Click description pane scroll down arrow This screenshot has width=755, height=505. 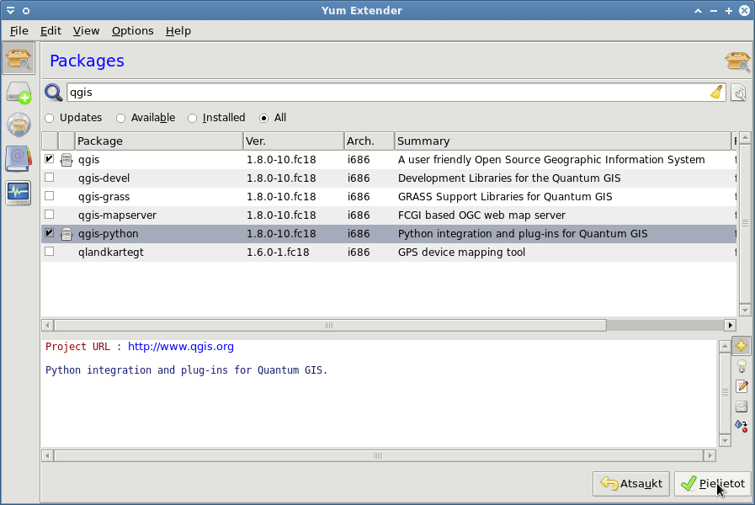[725, 440]
